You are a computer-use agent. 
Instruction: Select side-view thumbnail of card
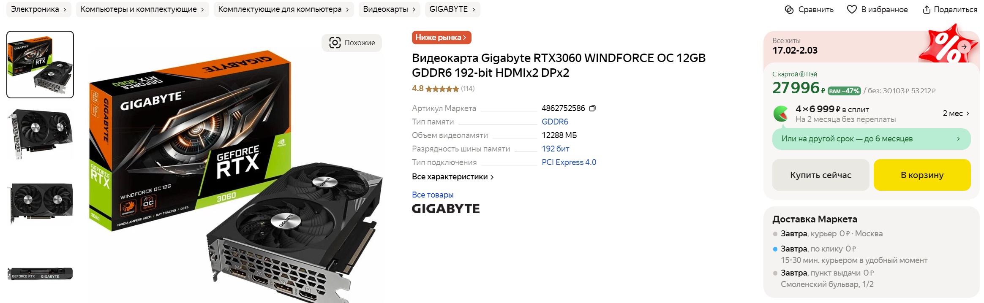pyautogui.click(x=40, y=274)
